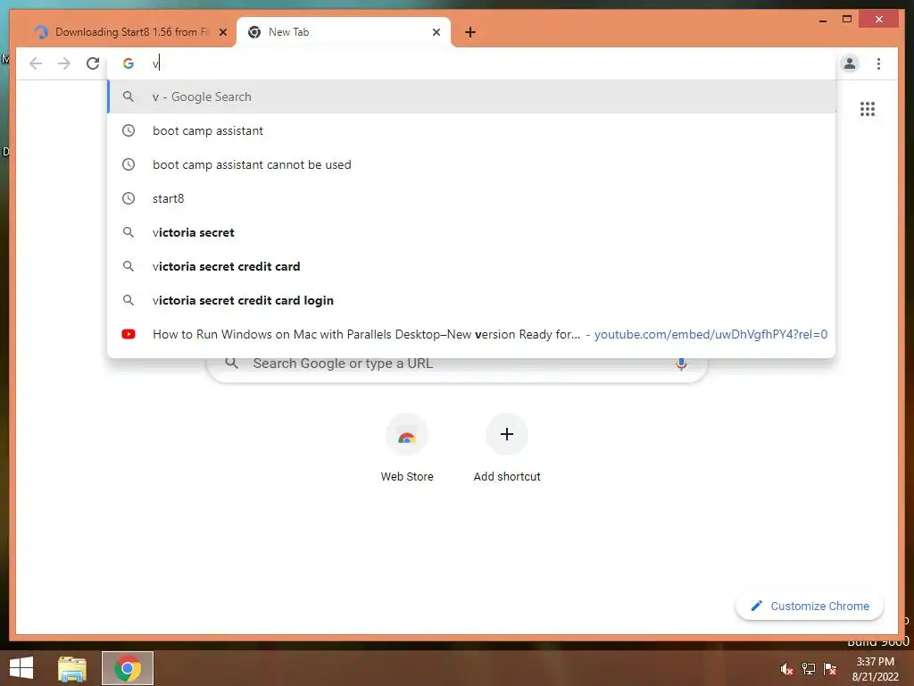
Task: Click magnifier icon beside 'v - Google Search'
Action: [129, 96]
